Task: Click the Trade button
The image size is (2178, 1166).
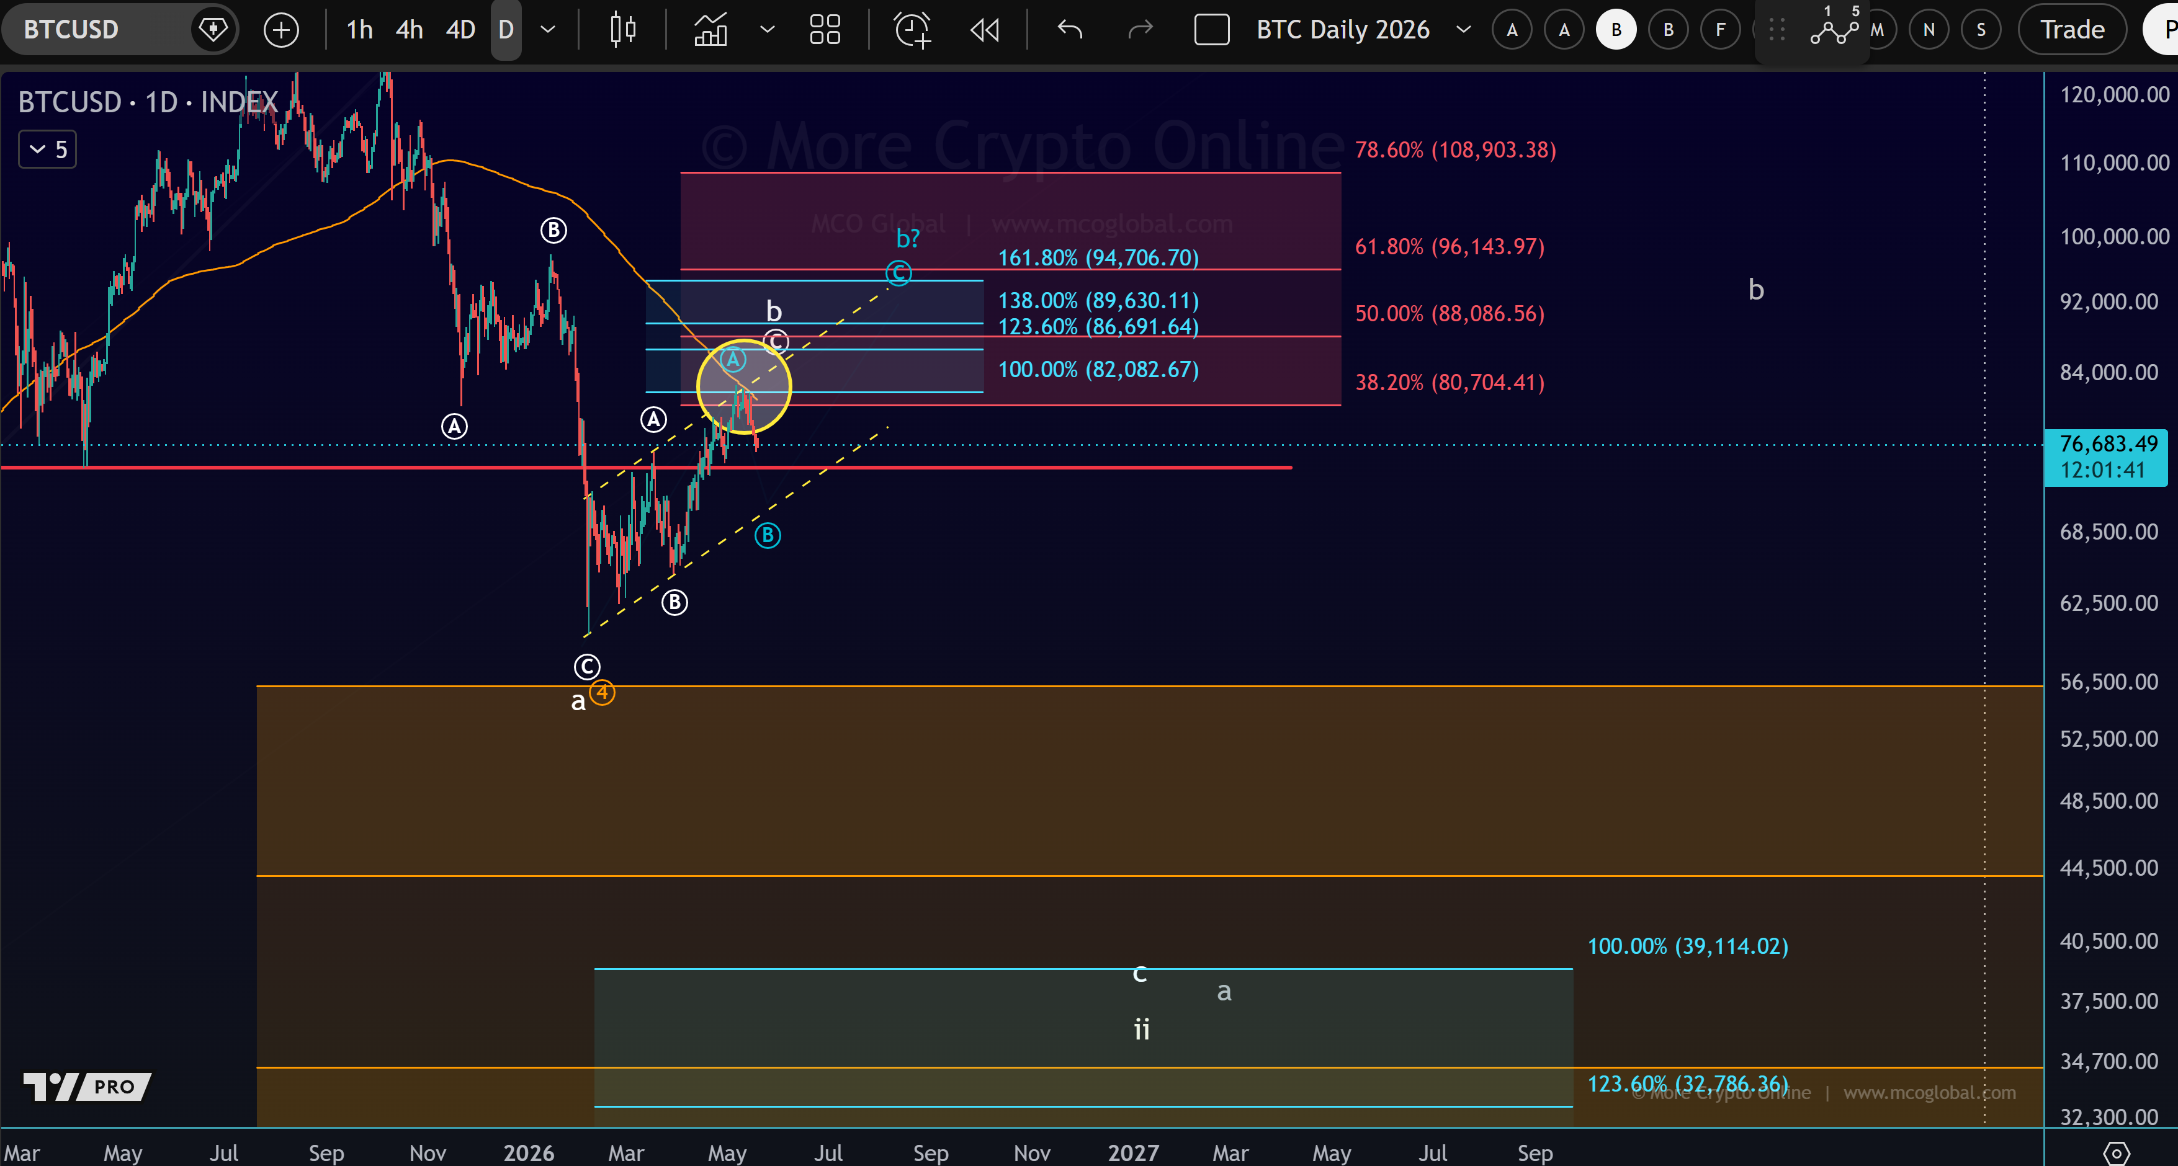Action: pyautogui.click(x=2073, y=30)
